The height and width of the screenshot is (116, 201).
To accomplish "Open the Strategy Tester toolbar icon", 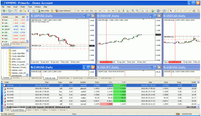I will pyautogui.click(x=34, y=11).
